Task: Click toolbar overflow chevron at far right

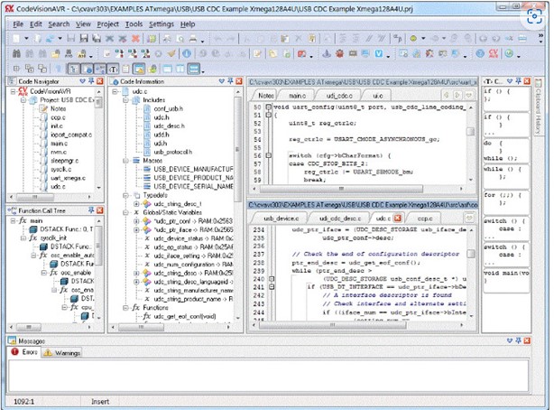Action: (x=540, y=38)
